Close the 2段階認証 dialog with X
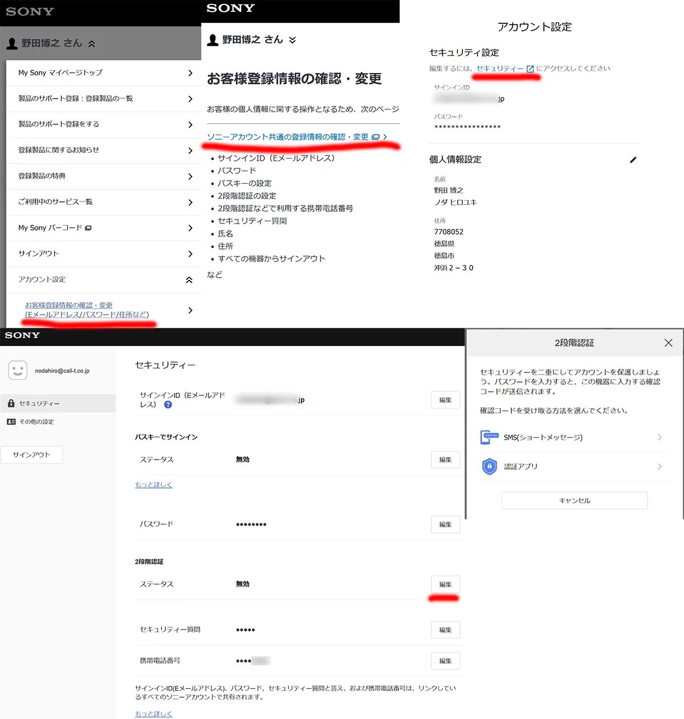Viewport: 684px width, 719px height. (668, 343)
